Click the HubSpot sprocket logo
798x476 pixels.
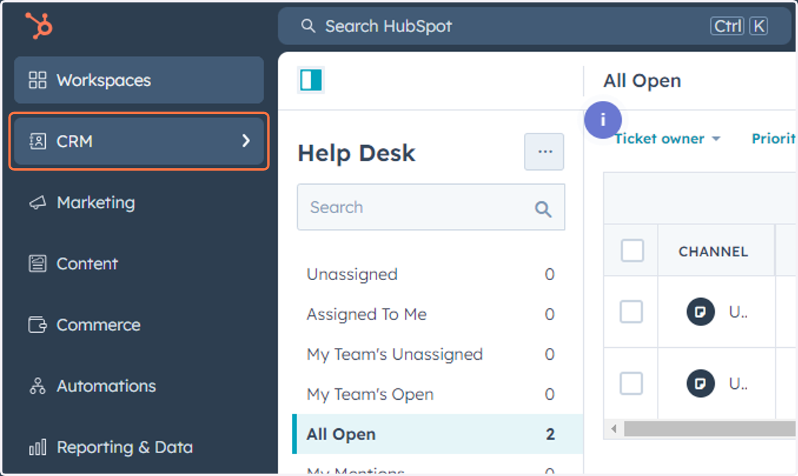39,26
